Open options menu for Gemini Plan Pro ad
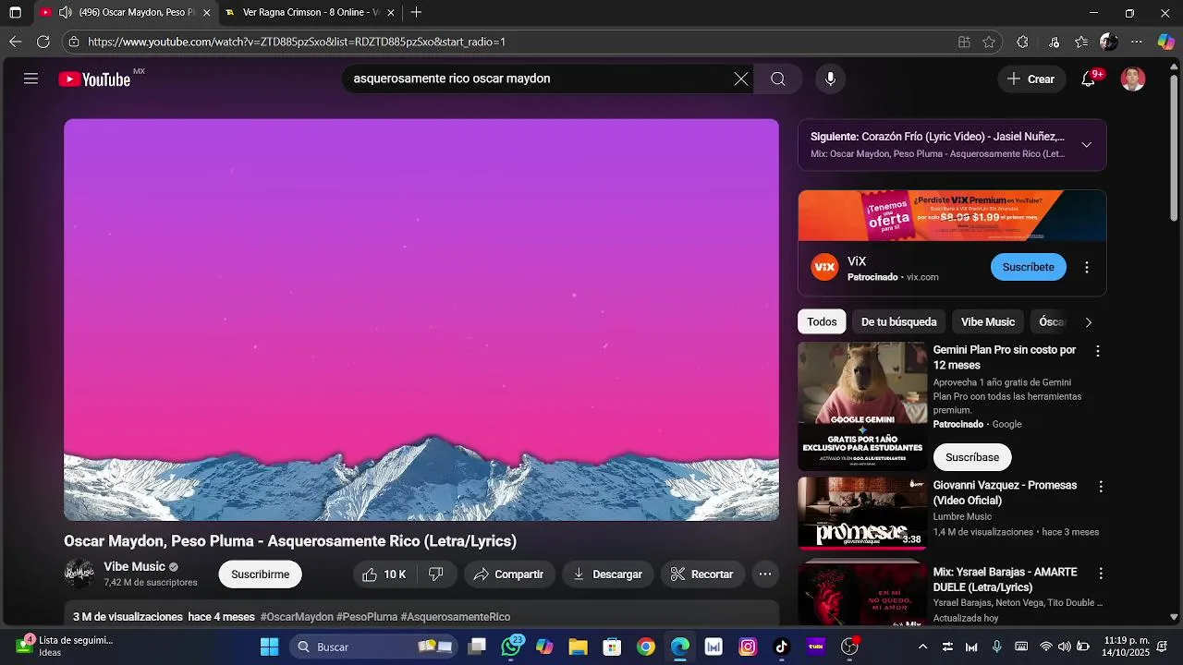Viewport: 1183px width, 665px height. [x=1098, y=351]
